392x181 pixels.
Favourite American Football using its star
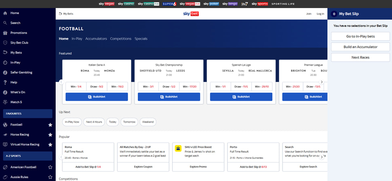click(x=50, y=167)
